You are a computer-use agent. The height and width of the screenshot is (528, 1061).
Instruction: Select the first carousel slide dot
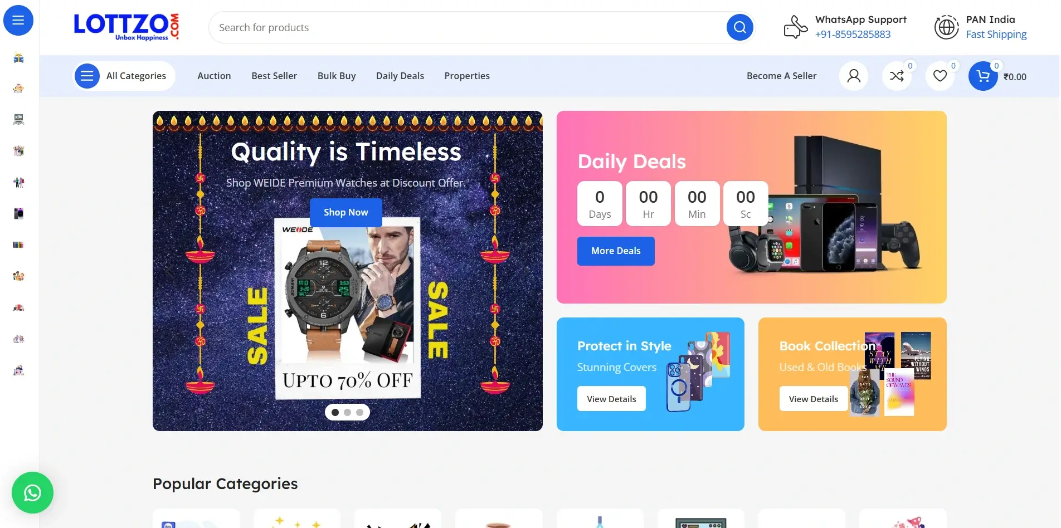[x=335, y=412]
